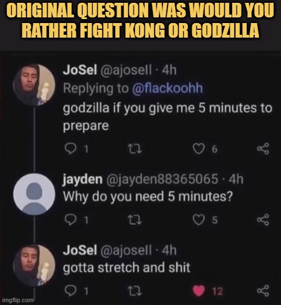Viewport: 281px width, 305px height.
Task: Open the 'gotta stretch and shit' tweet text
Action: (126, 268)
